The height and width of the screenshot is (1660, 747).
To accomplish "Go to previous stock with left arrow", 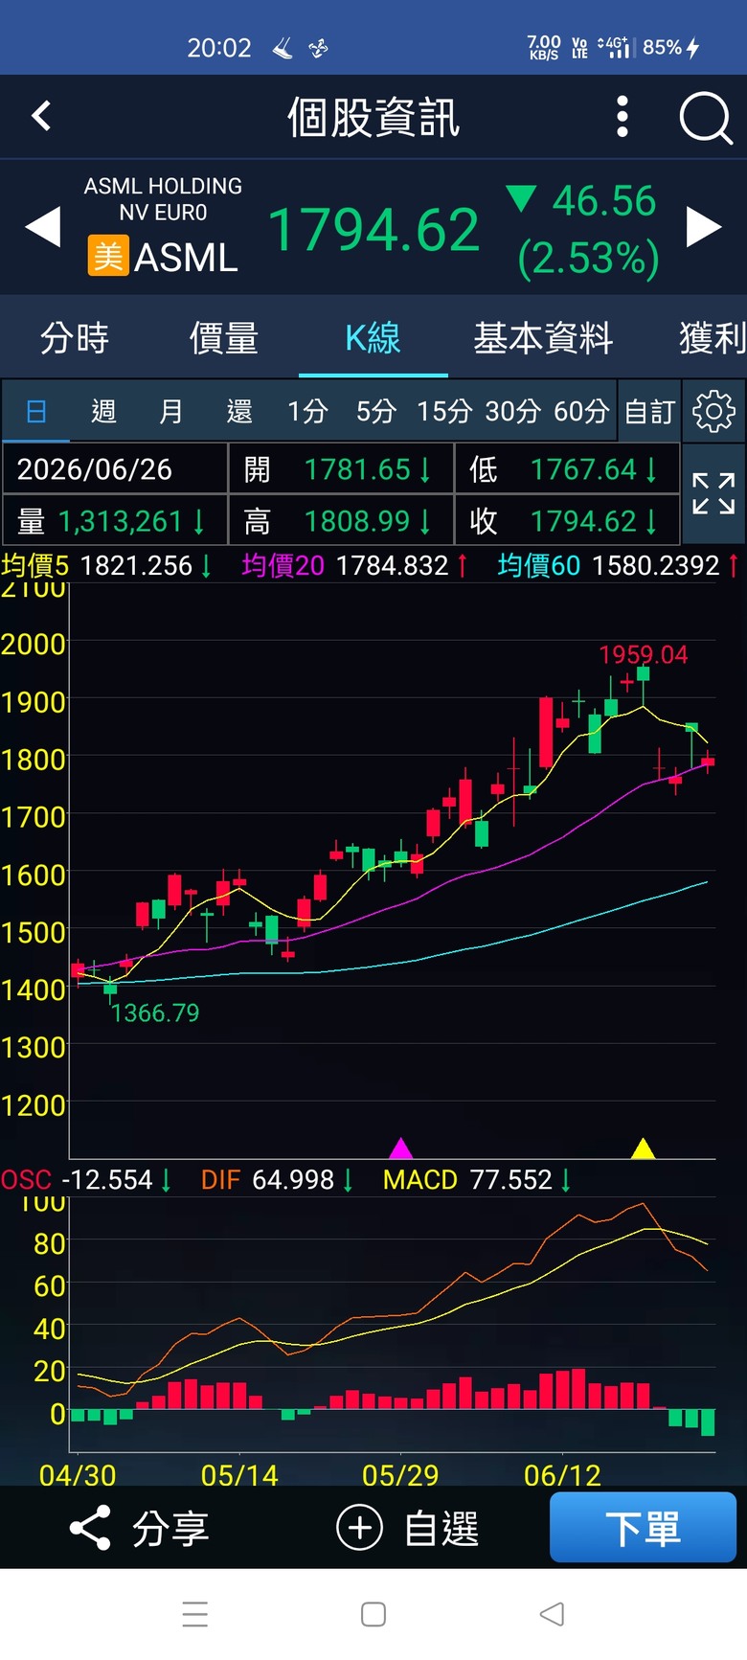I will (x=42, y=228).
